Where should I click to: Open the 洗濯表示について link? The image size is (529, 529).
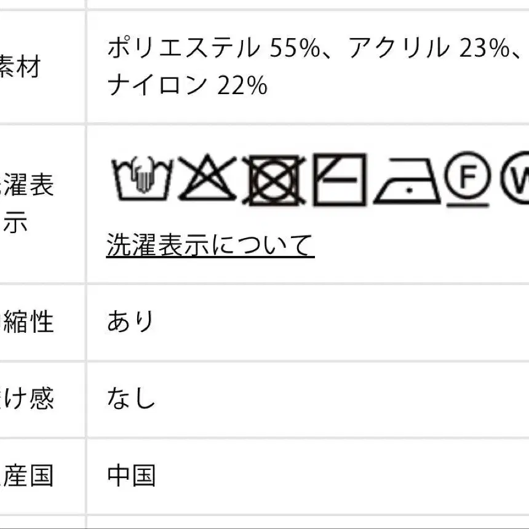pyautogui.click(x=210, y=245)
